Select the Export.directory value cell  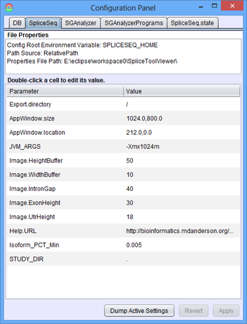point(182,104)
